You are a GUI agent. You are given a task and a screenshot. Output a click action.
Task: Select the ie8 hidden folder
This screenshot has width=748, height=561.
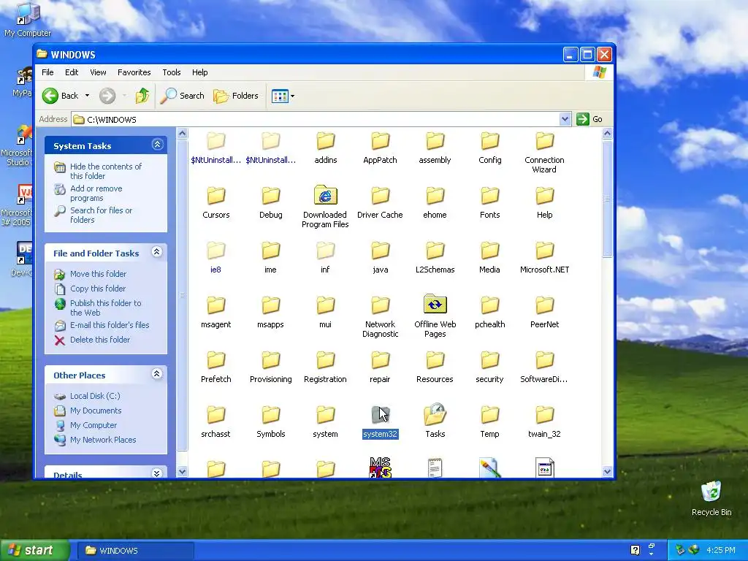[x=216, y=257]
